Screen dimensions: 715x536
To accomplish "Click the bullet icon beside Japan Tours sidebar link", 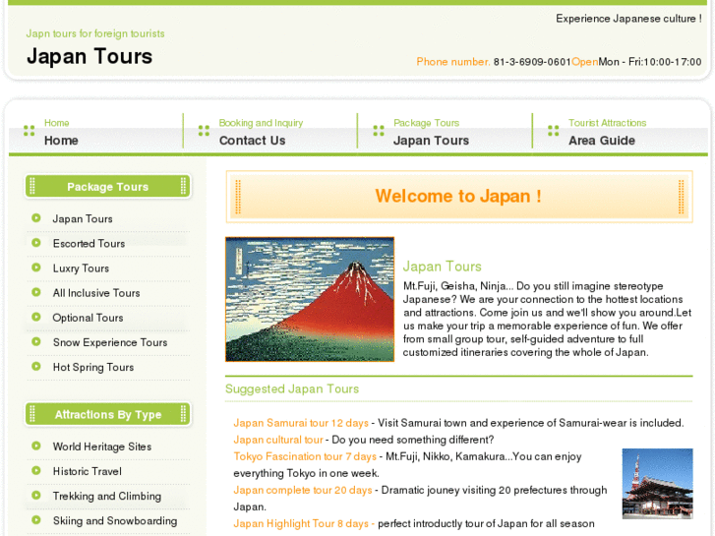I will tap(36, 218).
